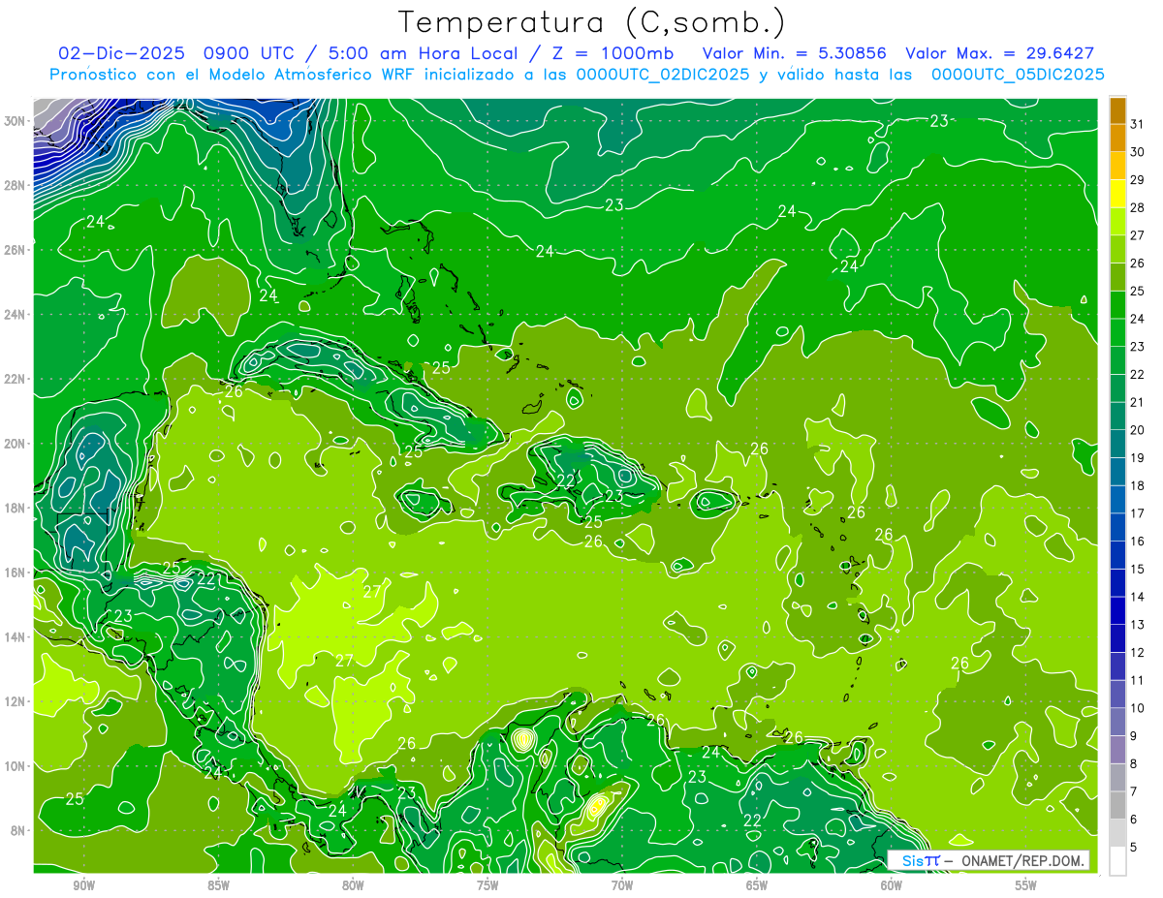The height and width of the screenshot is (898, 1163).
Task: Select the 0000UTC_05DIC2025 valid-until time
Action: click(1018, 75)
